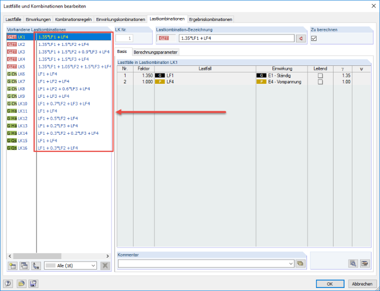Screen dimensions: 380x291
Task: Select load combination LK13
Action: pos(59,126)
